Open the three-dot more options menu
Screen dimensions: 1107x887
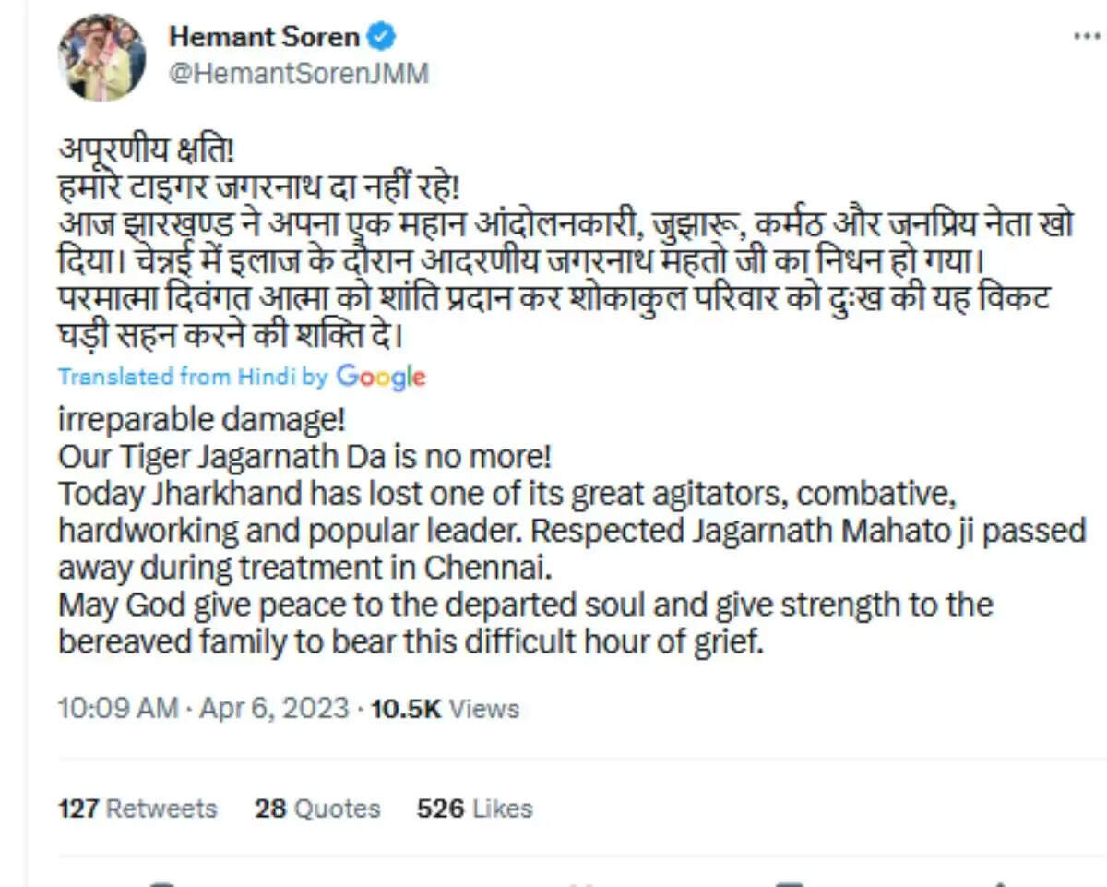(1086, 36)
